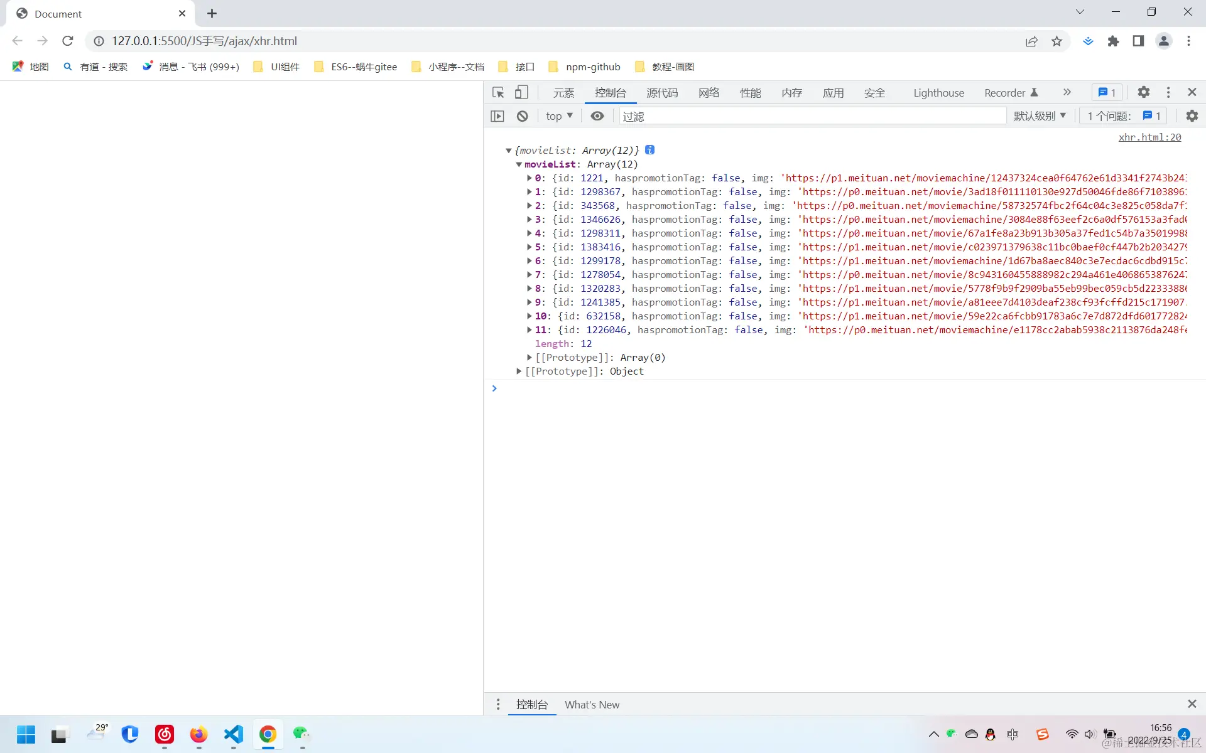Open the Chrome profile avatar
The image size is (1206, 753).
(1164, 41)
